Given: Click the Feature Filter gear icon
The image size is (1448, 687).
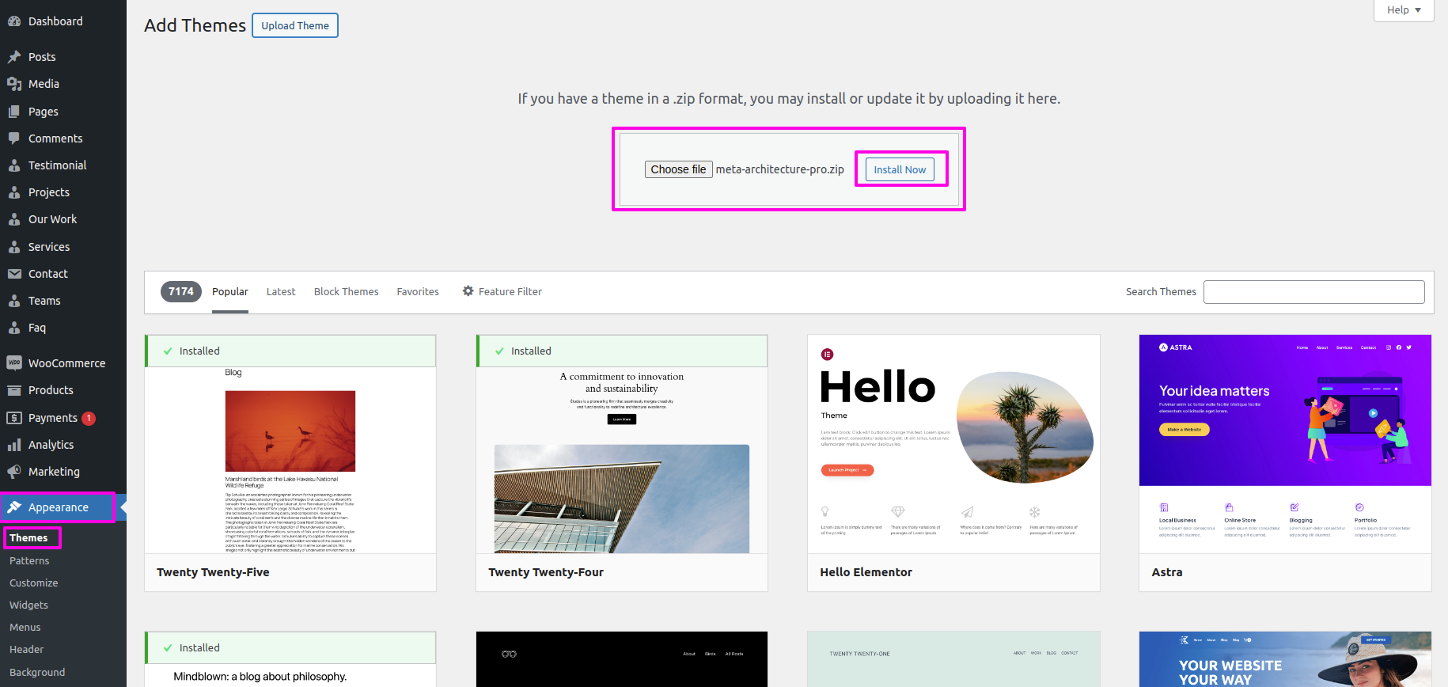Looking at the screenshot, I should (468, 291).
